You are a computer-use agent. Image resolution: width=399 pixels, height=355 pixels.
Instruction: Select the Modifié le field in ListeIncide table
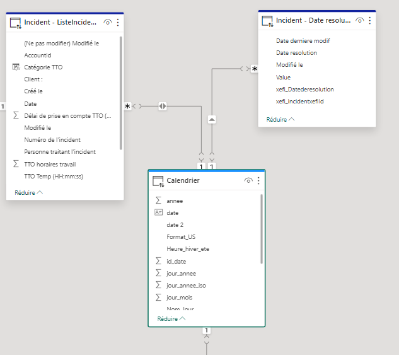[38, 128]
